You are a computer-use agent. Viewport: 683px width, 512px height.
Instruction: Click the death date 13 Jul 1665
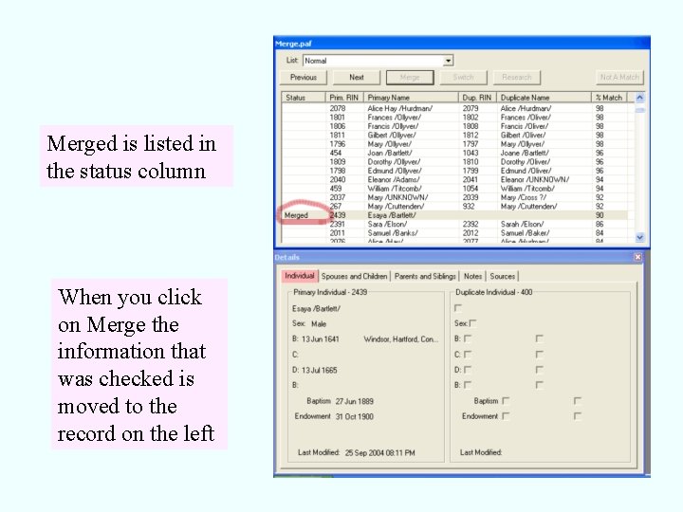320,370
